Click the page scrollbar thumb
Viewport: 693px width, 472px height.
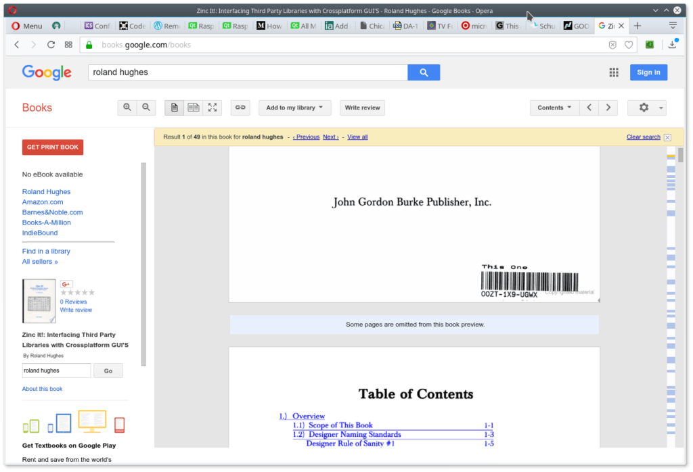[x=681, y=155]
